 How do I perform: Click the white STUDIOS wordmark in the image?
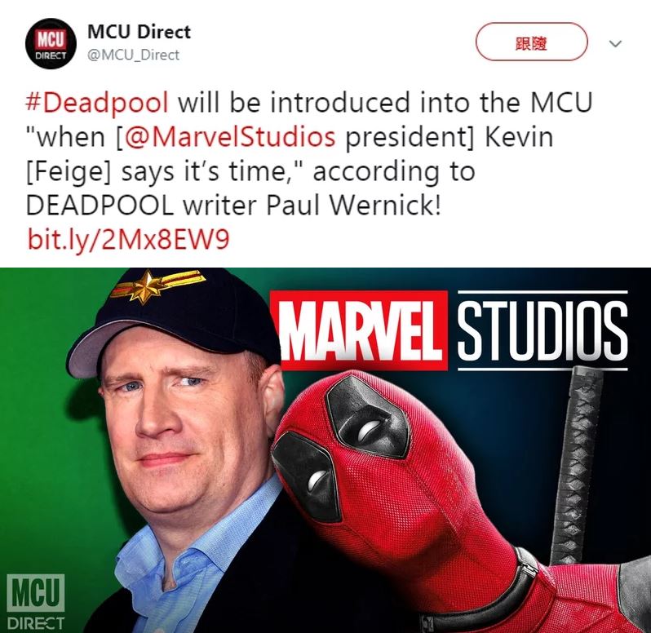pos(542,330)
